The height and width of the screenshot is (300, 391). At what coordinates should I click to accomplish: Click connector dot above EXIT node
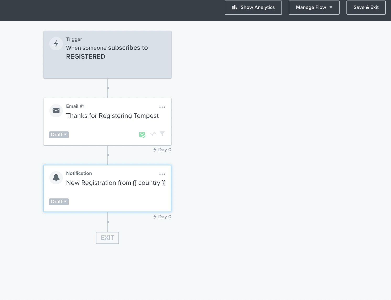[x=108, y=222]
